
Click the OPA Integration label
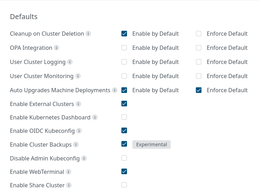[31, 48]
